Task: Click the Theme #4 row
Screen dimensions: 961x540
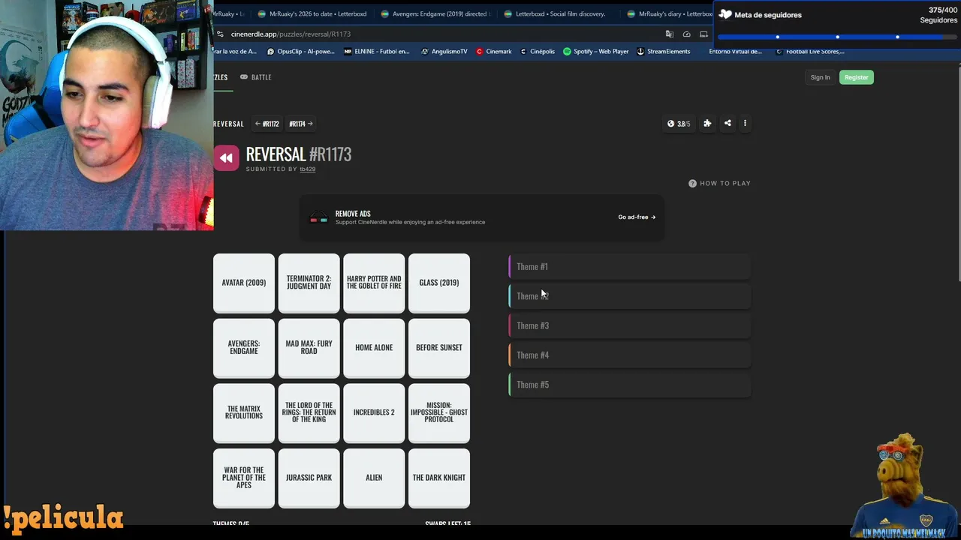Action: [x=630, y=355]
